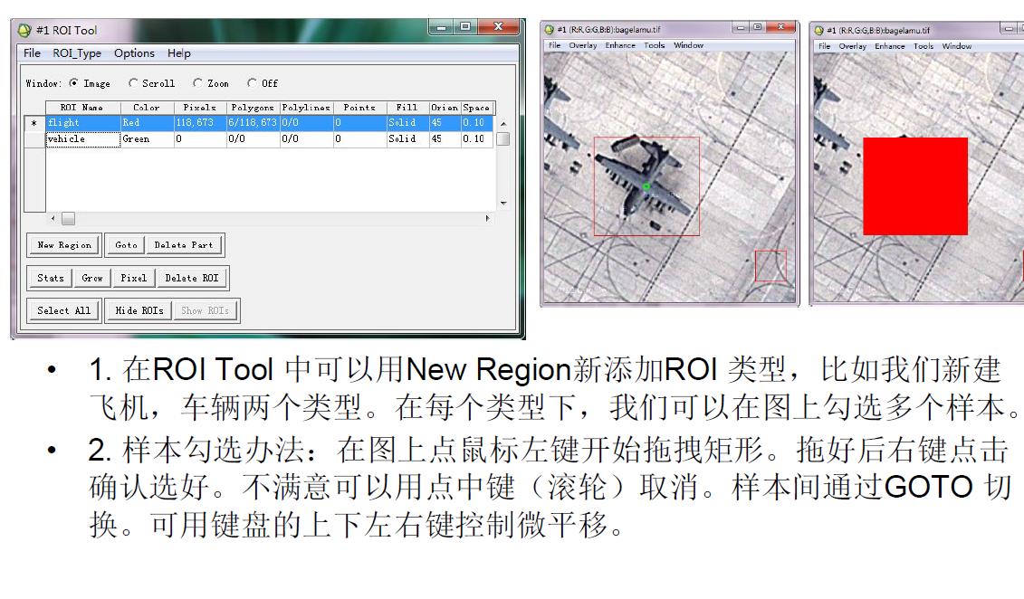Viewport: 1024px width, 599px height.
Task: Open Enhance menu in right bagelamu.tif window
Action: tap(890, 46)
